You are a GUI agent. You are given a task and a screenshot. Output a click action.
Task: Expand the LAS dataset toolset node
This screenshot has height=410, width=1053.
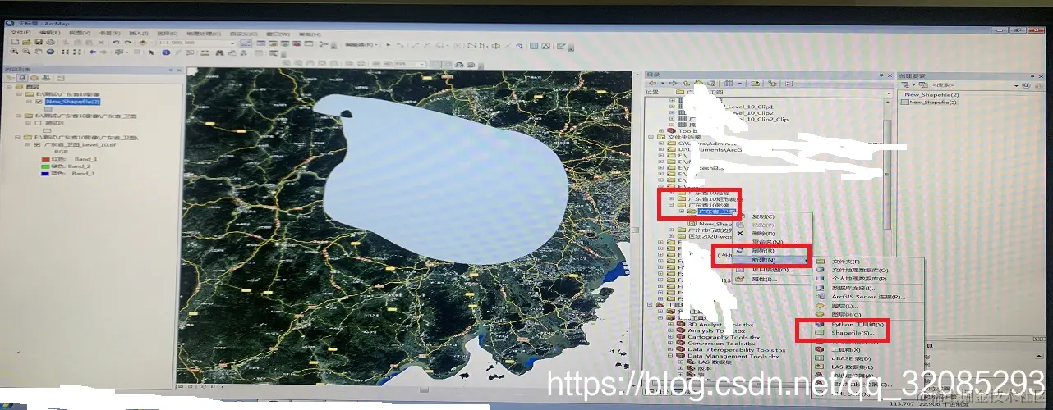[681, 362]
